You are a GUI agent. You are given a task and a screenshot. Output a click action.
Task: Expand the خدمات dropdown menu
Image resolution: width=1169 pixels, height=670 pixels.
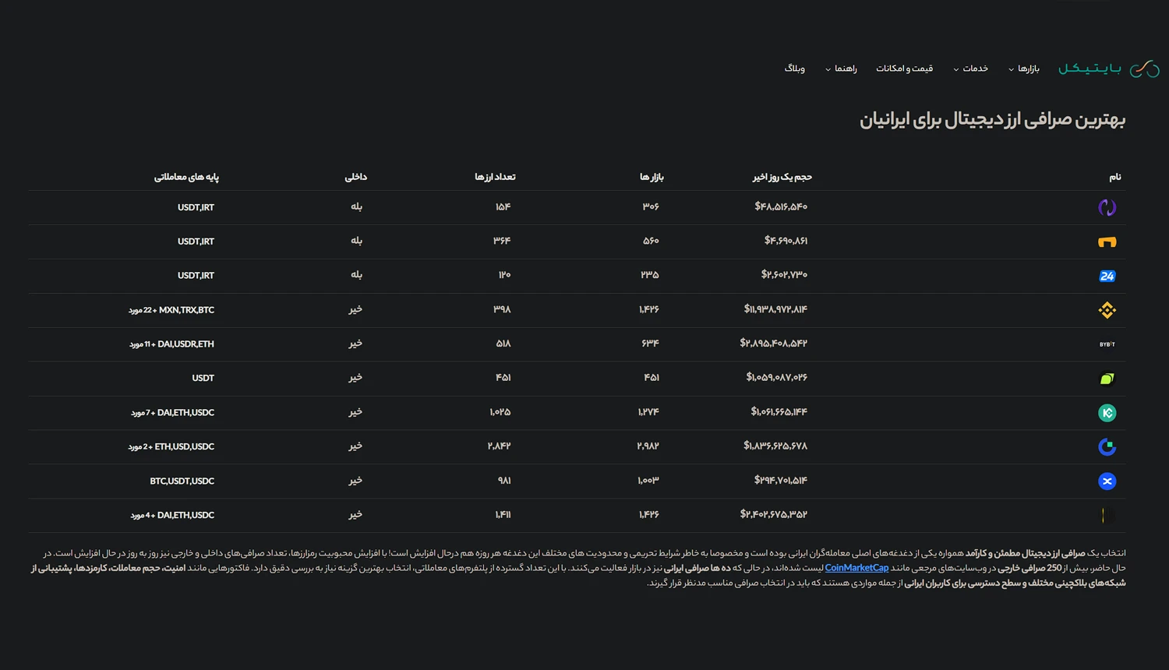(x=971, y=69)
